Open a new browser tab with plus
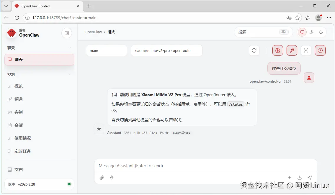The image size is (335, 195). (89, 6)
